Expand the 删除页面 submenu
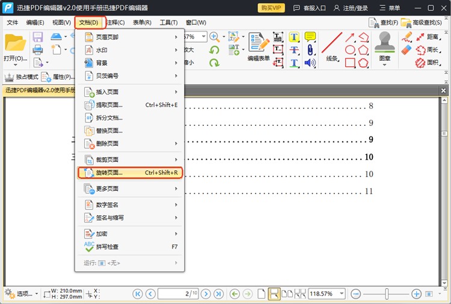451x304 pixels. pos(130,143)
